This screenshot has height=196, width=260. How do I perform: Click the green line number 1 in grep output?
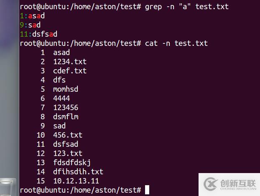coord(22,16)
